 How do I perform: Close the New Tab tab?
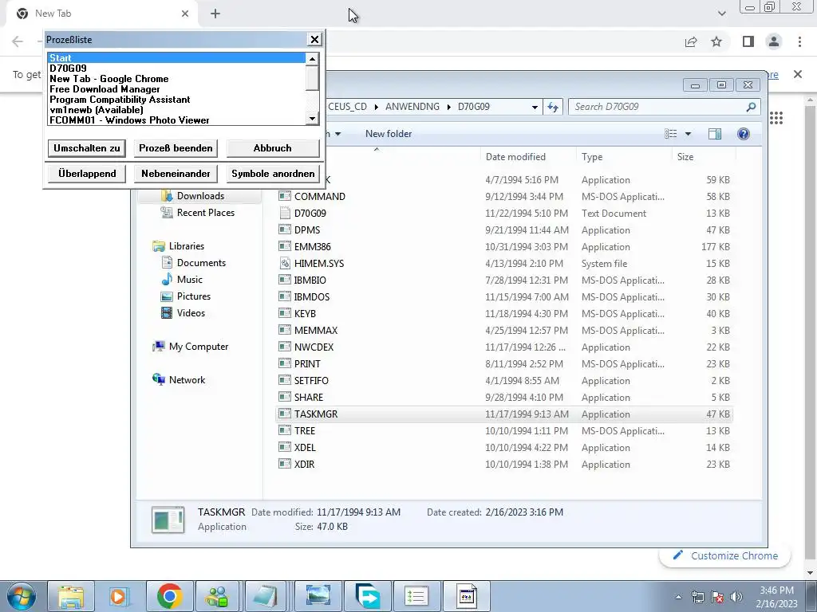point(185,14)
